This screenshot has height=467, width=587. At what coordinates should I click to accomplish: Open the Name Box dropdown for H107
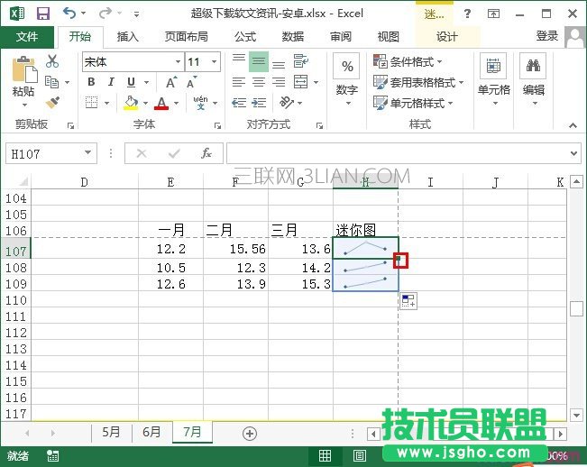coord(87,153)
